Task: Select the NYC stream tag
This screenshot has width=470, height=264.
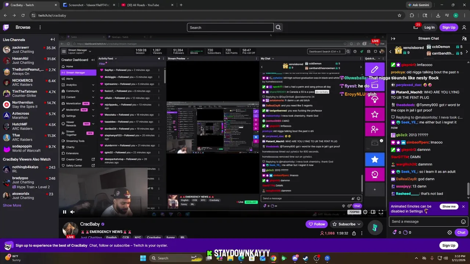Action: click(138, 237)
